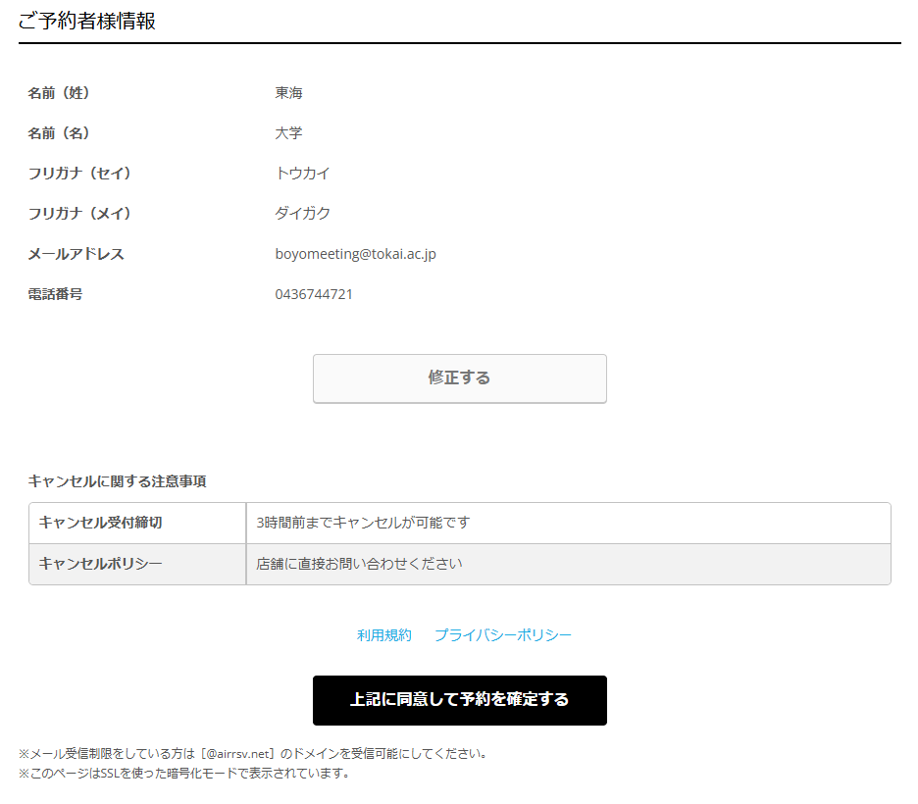Click the キャンセルに関する注意事項 heading
918x804 pixels.
(117, 481)
